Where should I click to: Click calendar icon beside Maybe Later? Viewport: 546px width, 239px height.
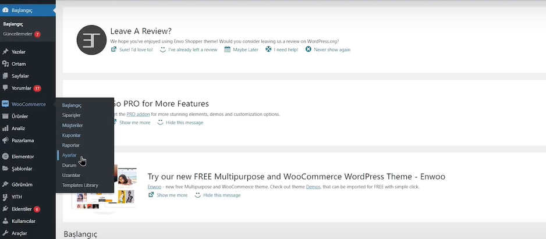228,49
